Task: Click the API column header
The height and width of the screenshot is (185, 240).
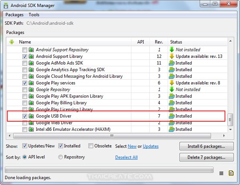Action: [140, 42]
